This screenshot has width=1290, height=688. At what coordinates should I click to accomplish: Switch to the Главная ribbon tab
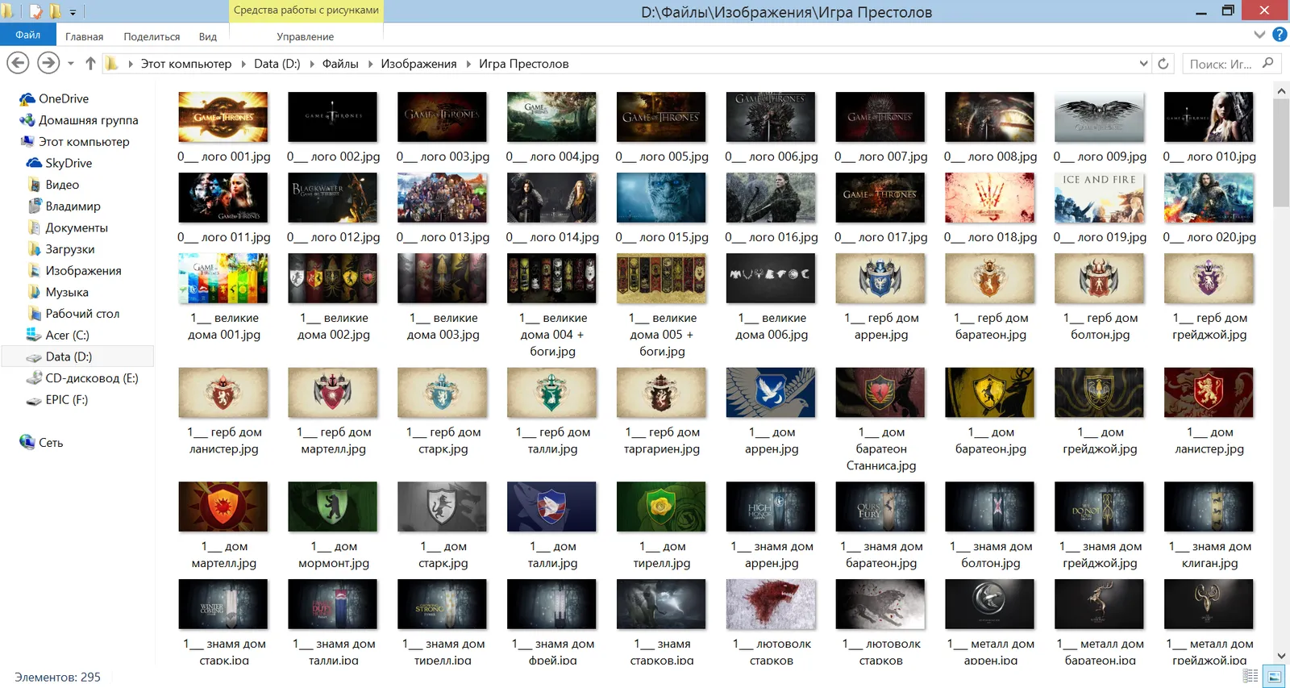click(84, 36)
